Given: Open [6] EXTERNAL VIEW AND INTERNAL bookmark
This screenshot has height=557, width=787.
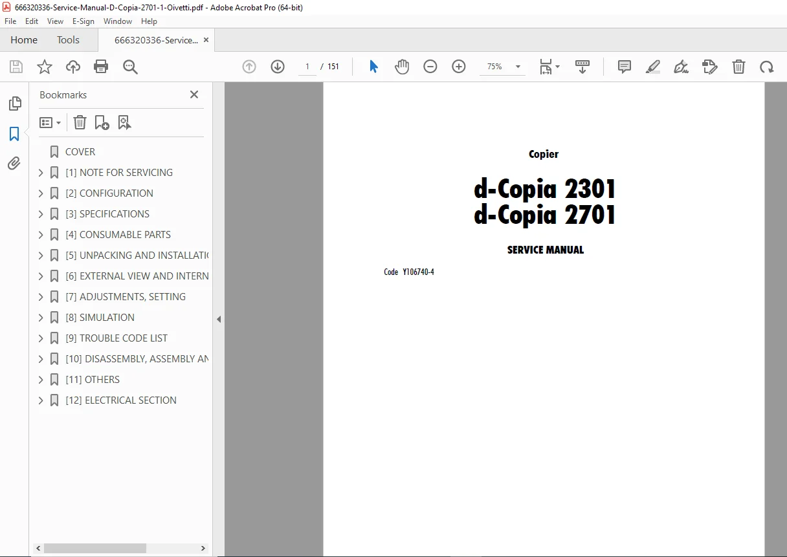Looking at the screenshot, I should [137, 276].
